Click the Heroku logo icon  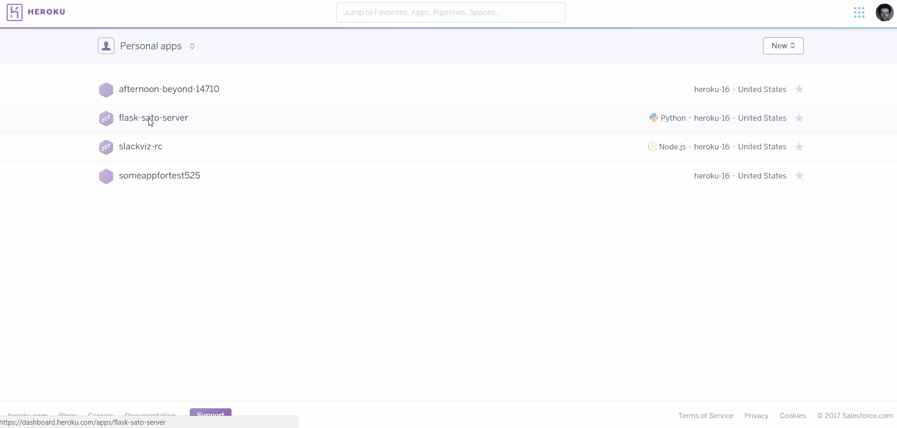(15, 12)
